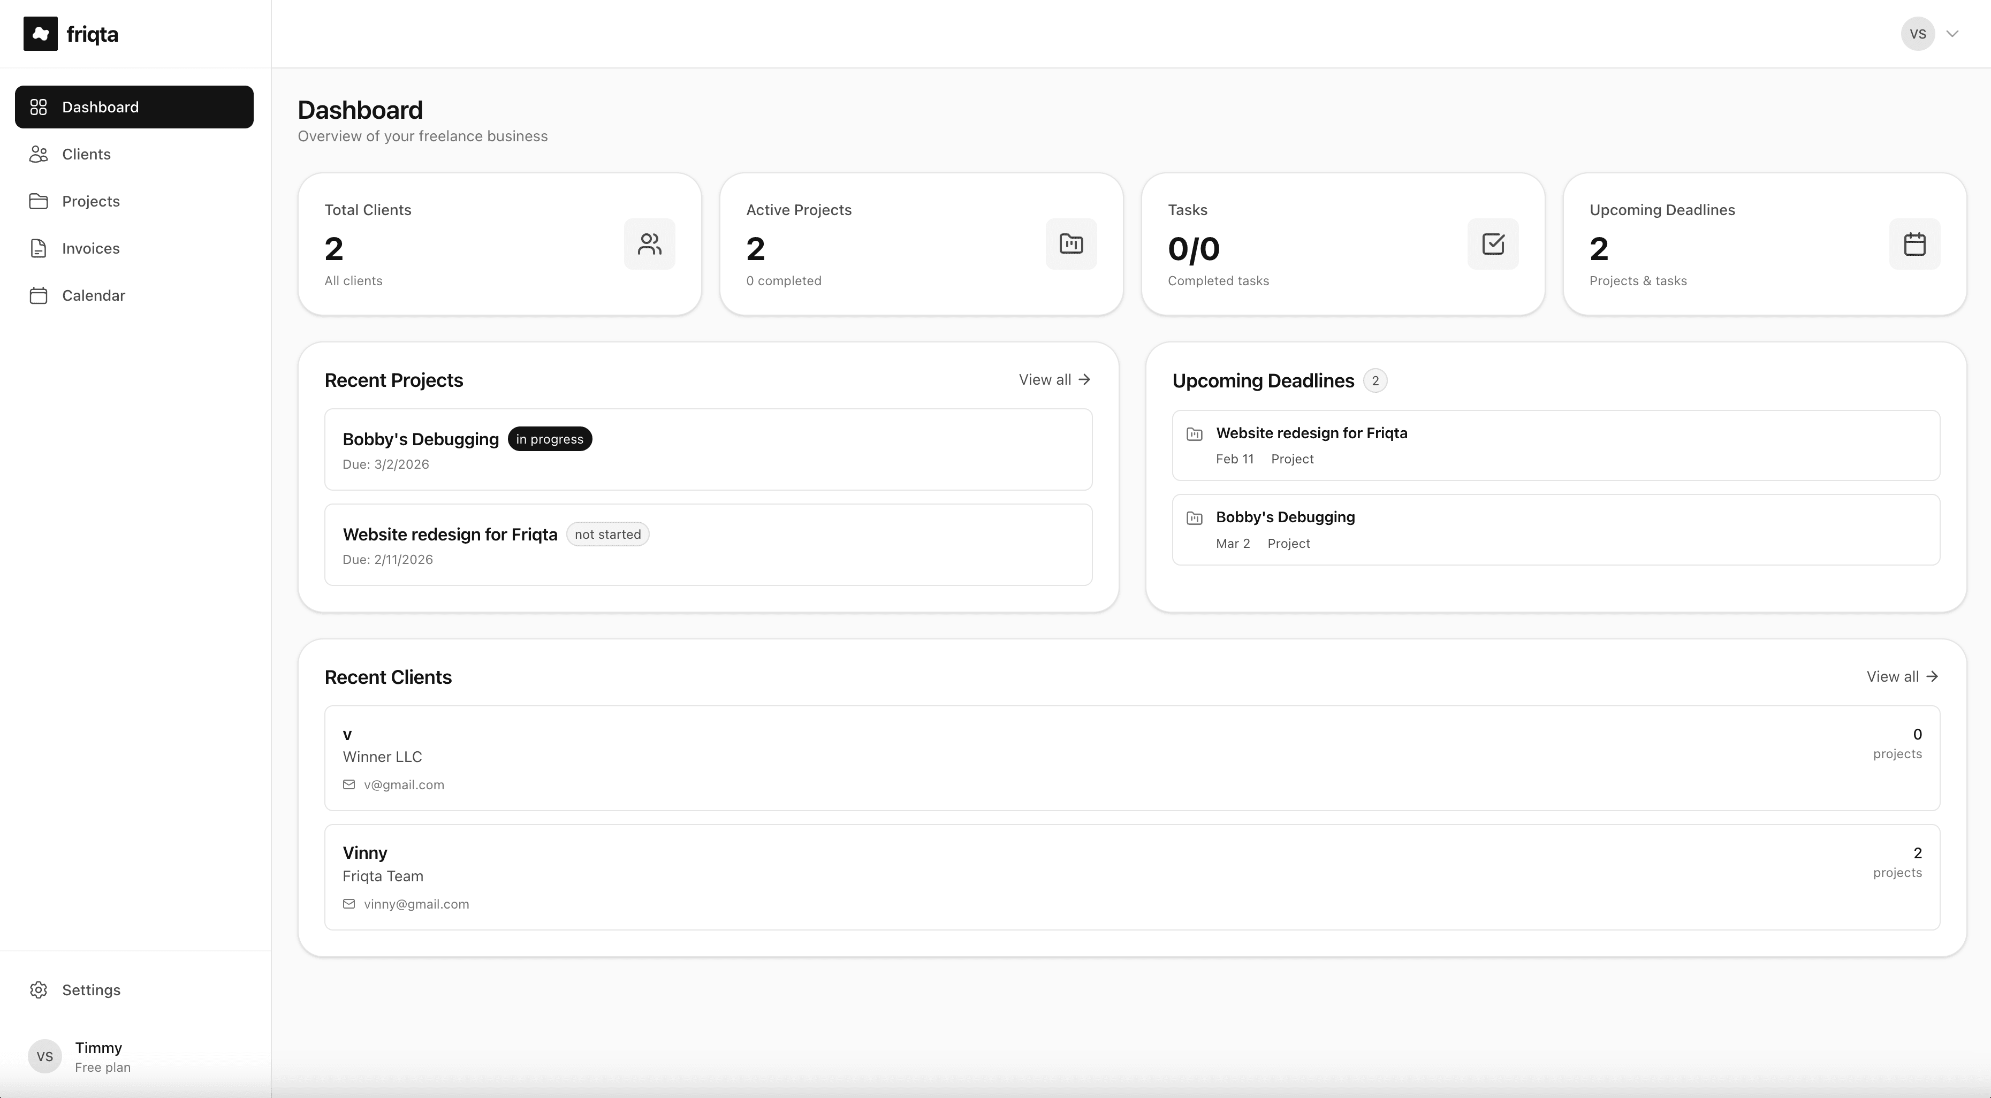Click the Timmy Free plan profile avatar
Image resolution: width=1991 pixels, height=1098 pixels.
(44, 1056)
